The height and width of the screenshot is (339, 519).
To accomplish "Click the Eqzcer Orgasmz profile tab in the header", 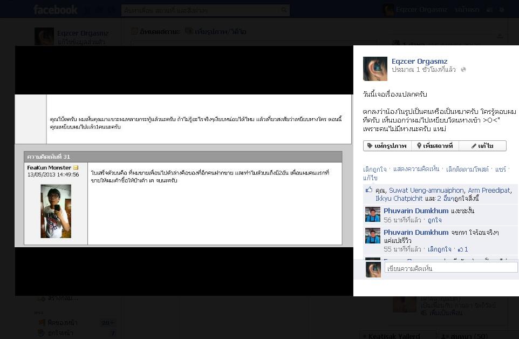I will [x=415, y=10].
